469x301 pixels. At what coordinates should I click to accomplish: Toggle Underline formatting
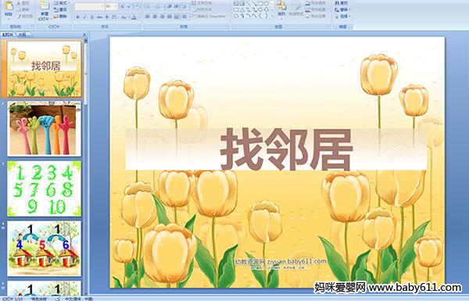pyautogui.click(x=92, y=17)
